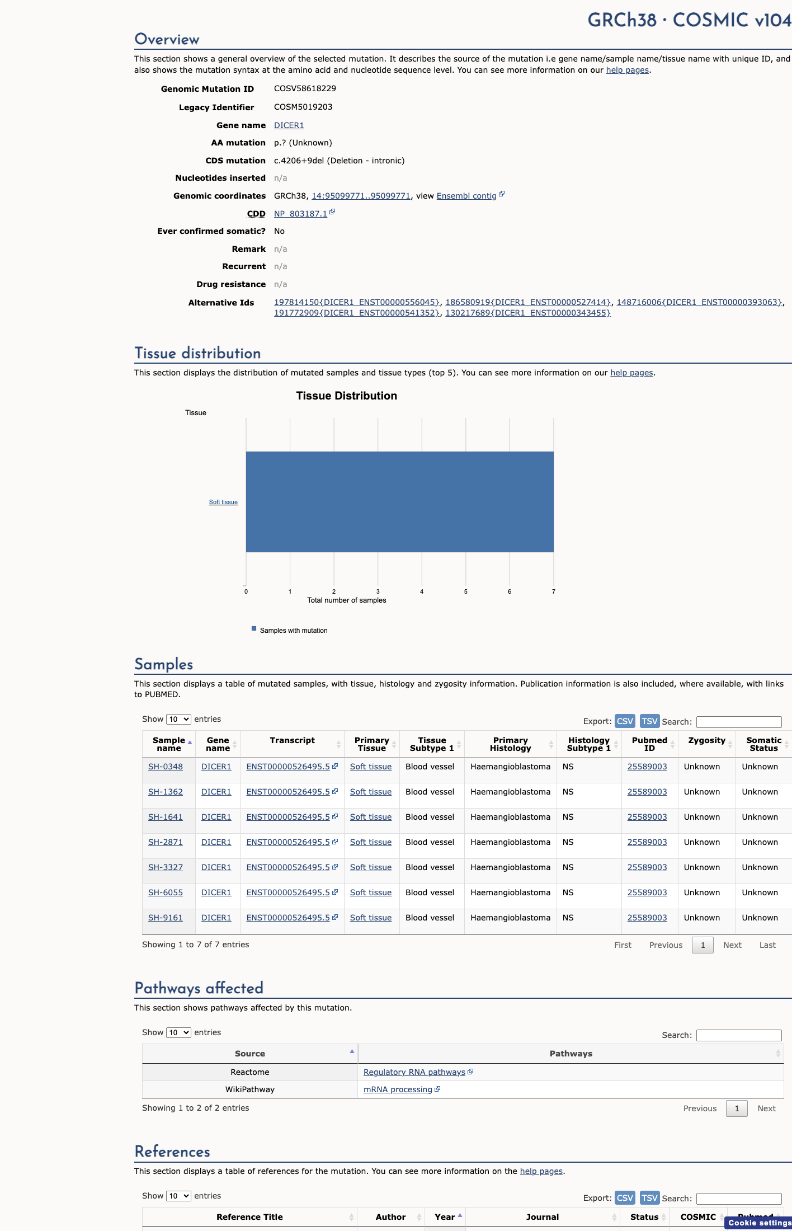Image resolution: width=792 pixels, height=1231 pixels.
Task: Click external link icon beside mRNA processing
Action: click(x=437, y=1089)
